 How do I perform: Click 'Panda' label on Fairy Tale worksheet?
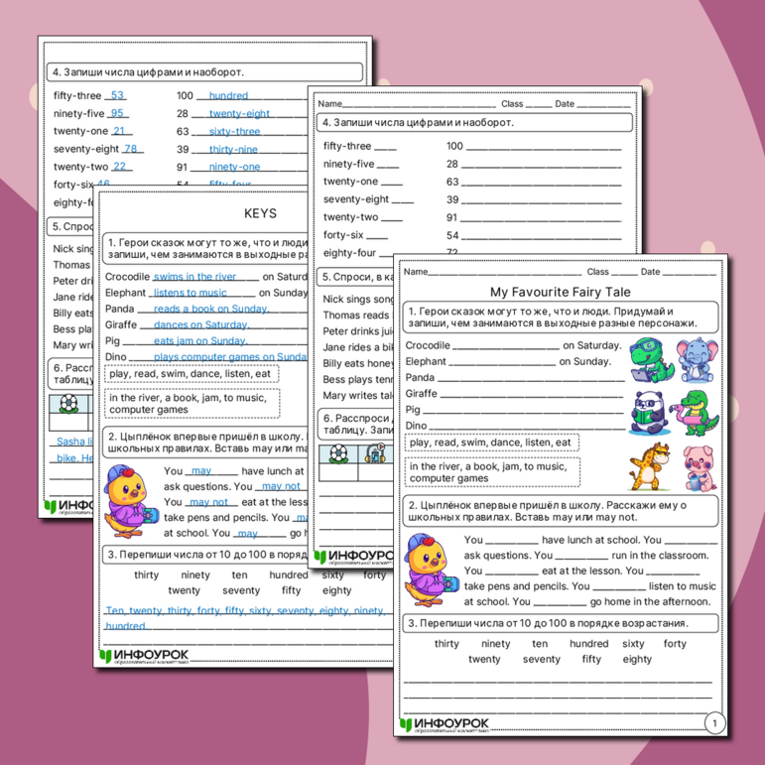[420, 378]
